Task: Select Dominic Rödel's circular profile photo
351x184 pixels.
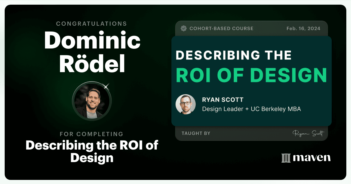Action: (x=92, y=101)
